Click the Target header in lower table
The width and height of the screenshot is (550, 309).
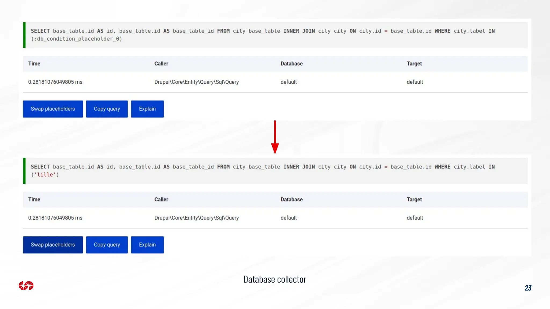(414, 200)
